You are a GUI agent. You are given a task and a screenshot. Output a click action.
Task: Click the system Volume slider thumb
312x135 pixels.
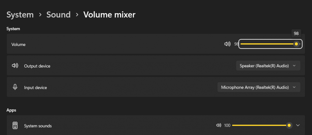(296, 44)
